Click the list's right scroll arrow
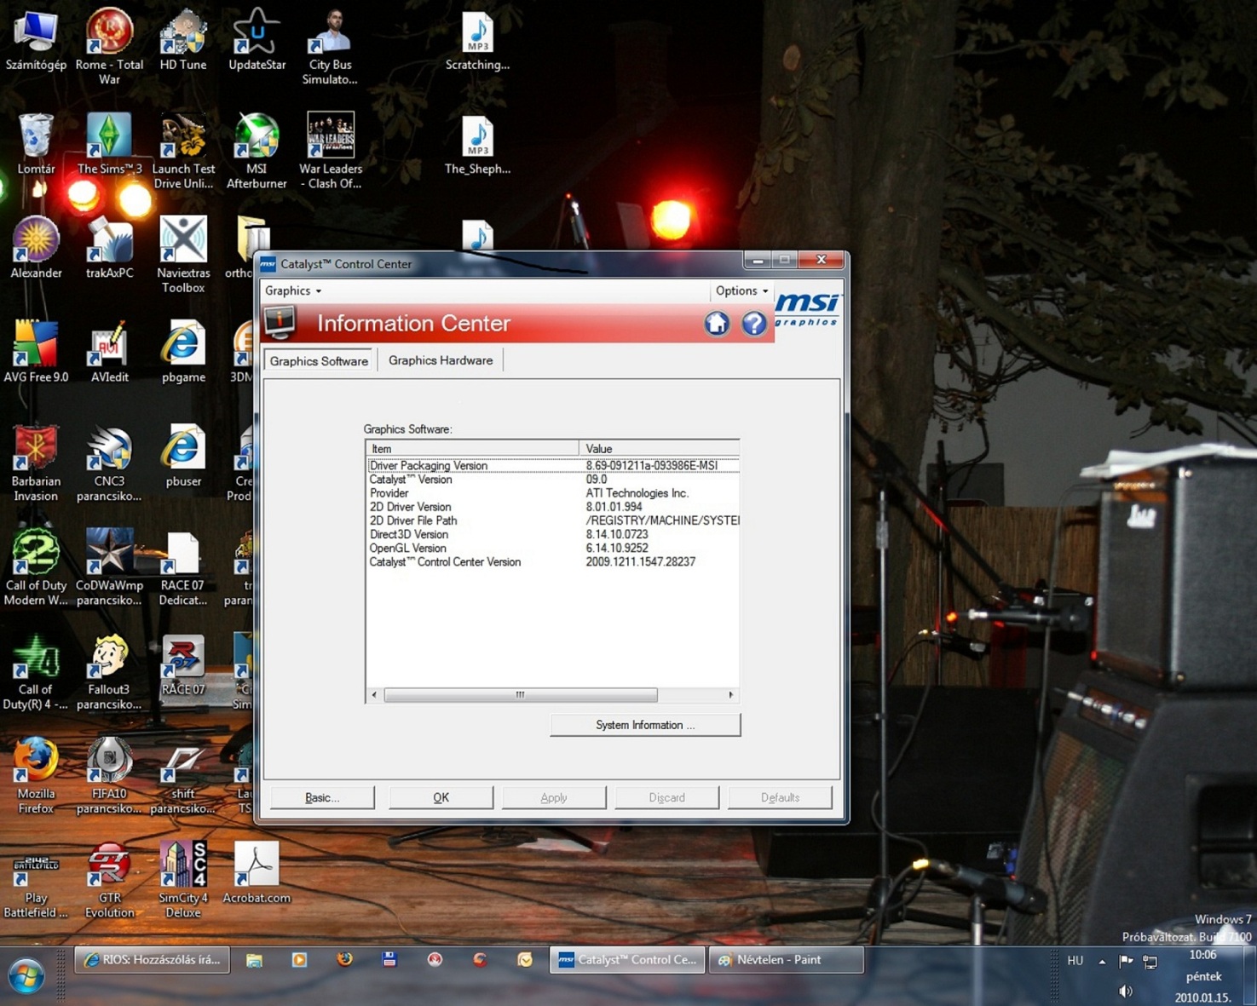The width and height of the screenshot is (1257, 1006). pyautogui.click(x=730, y=695)
